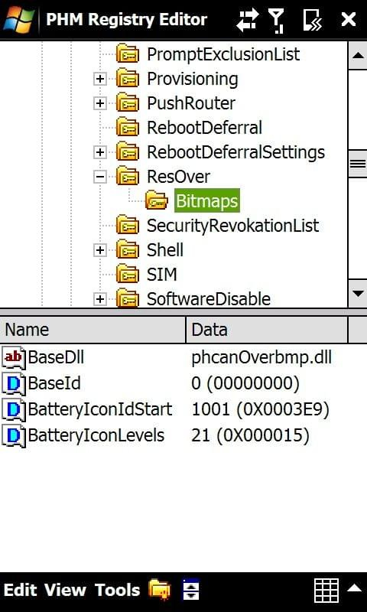
Task: Select the SecurityRevokationList key
Action: pyautogui.click(x=232, y=226)
